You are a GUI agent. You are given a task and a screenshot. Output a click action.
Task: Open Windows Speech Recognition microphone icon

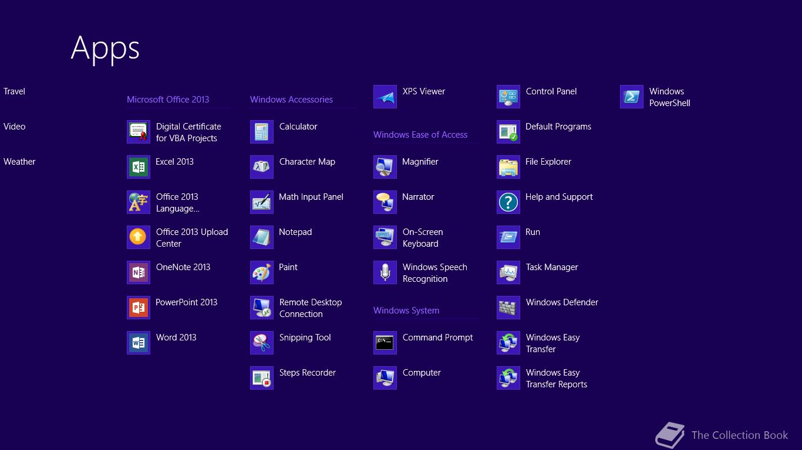pos(385,272)
